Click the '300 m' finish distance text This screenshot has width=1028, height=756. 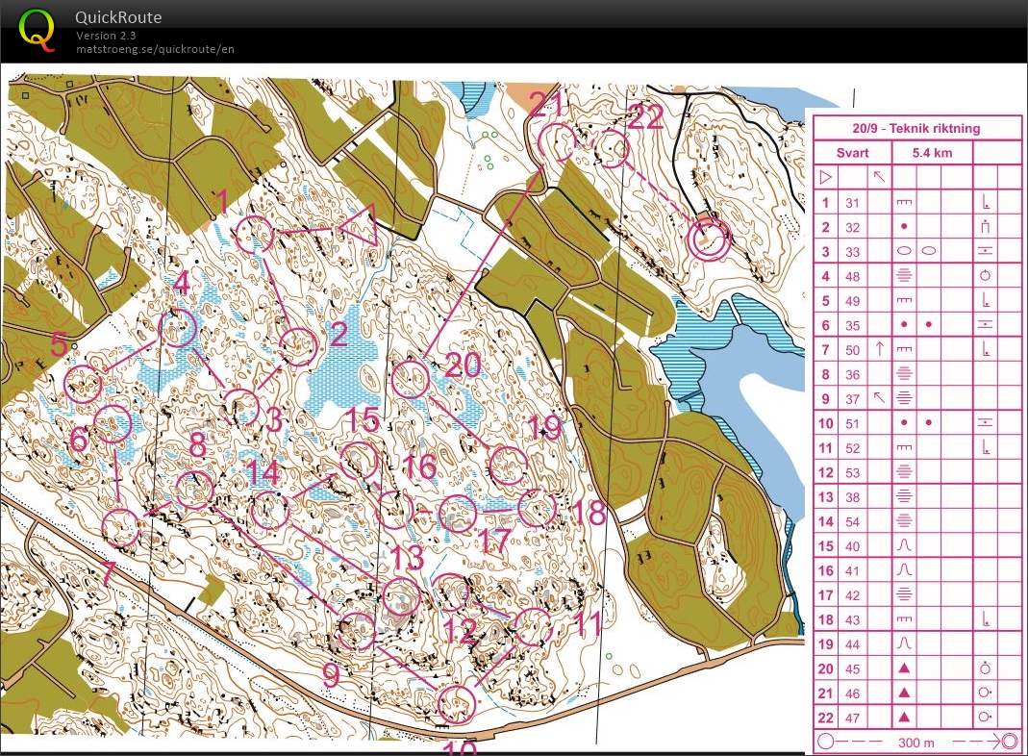tap(916, 743)
